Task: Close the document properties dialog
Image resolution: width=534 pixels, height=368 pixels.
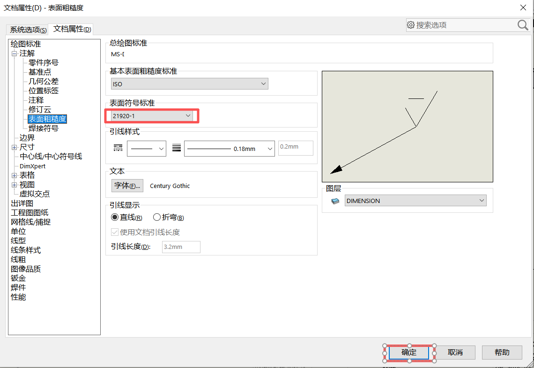Action: [x=523, y=8]
